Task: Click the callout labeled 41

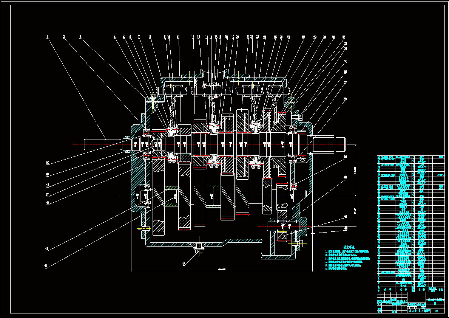Action: (x=346, y=217)
